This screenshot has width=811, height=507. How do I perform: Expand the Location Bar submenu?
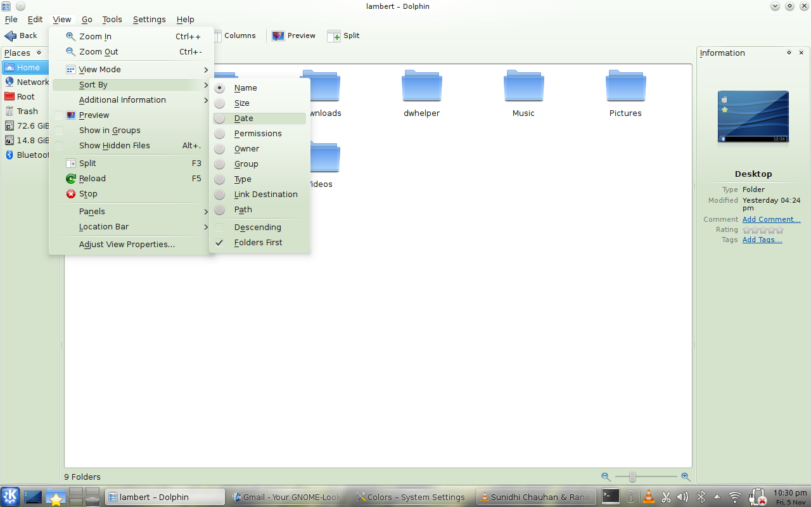click(131, 227)
